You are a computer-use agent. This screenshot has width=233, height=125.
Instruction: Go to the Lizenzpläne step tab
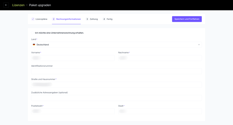(39, 19)
